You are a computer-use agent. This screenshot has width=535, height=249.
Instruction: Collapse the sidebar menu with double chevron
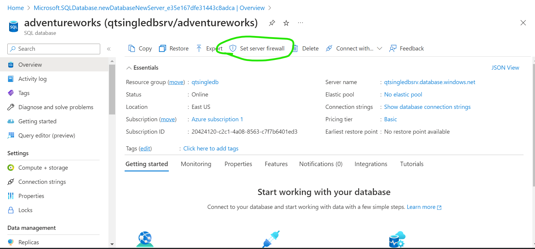pyautogui.click(x=109, y=49)
